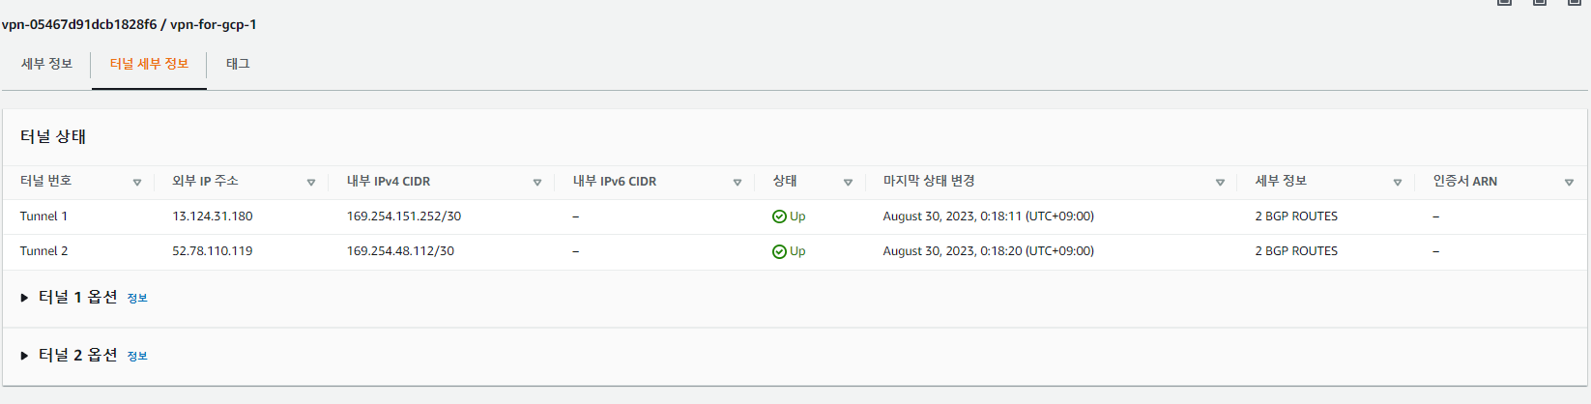The height and width of the screenshot is (404, 1591).
Task: Sort by 내부 IPv6 CIDR column arrow
Action: [738, 183]
